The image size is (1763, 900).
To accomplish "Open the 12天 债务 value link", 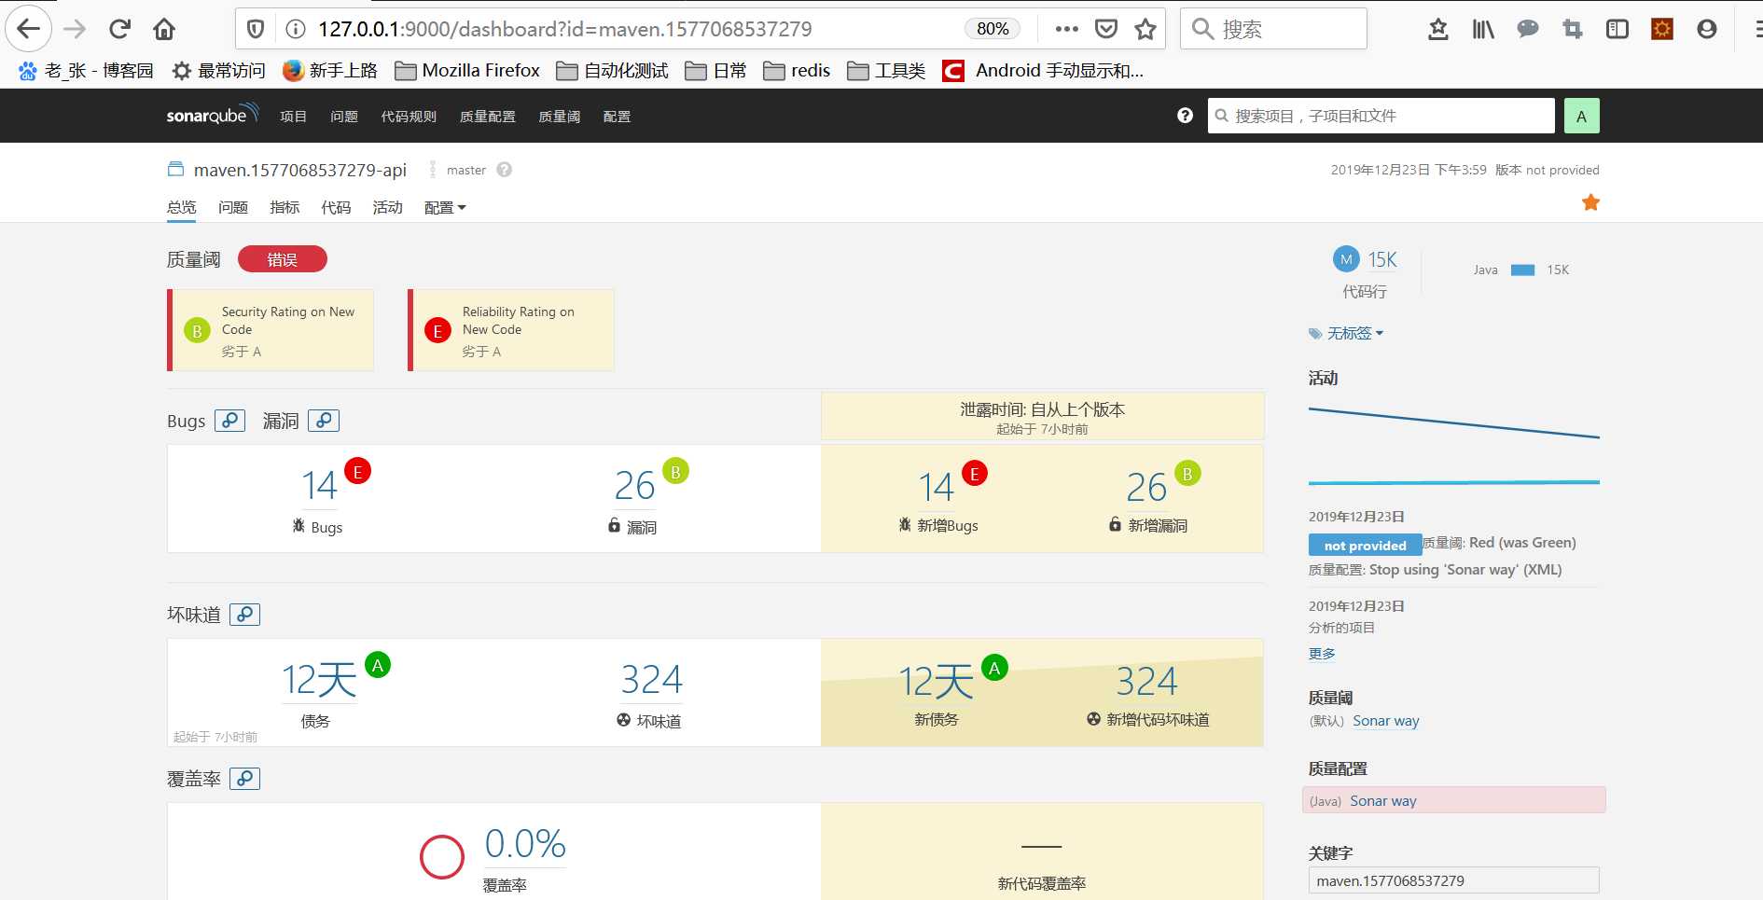I will 319,680.
